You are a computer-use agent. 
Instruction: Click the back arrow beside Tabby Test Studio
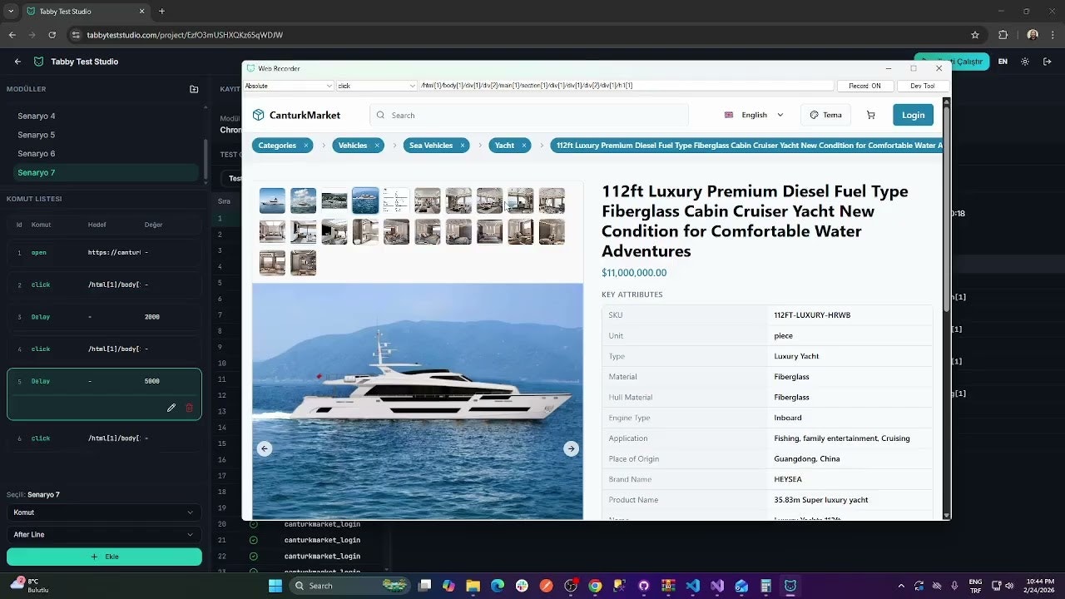[x=17, y=62]
